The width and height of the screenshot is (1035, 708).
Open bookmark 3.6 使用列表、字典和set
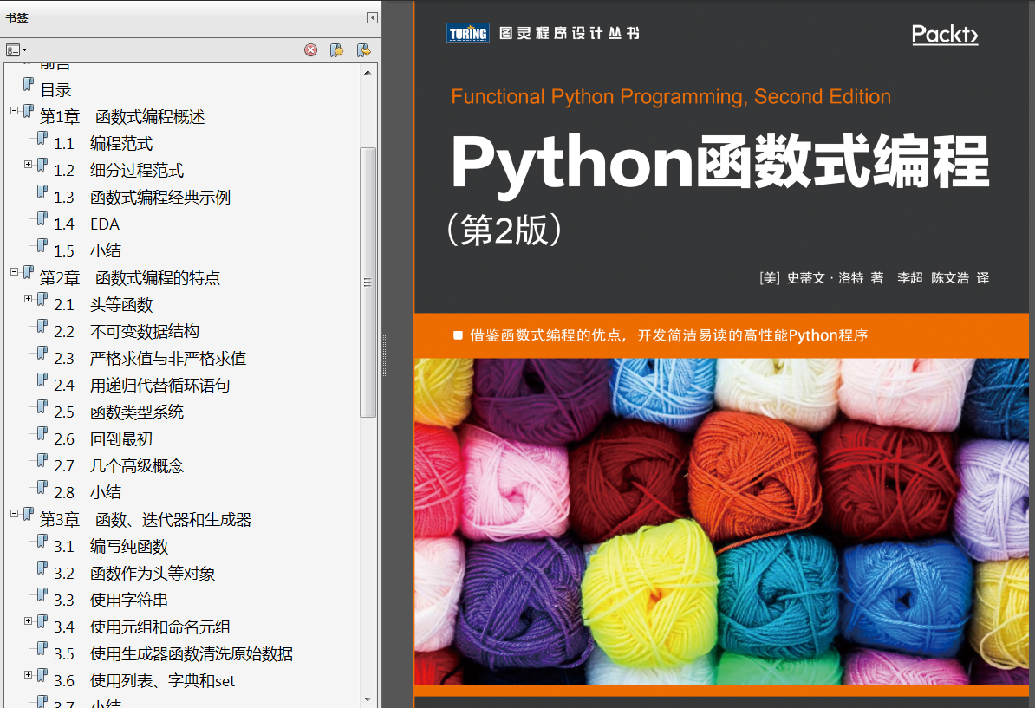(x=144, y=681)
